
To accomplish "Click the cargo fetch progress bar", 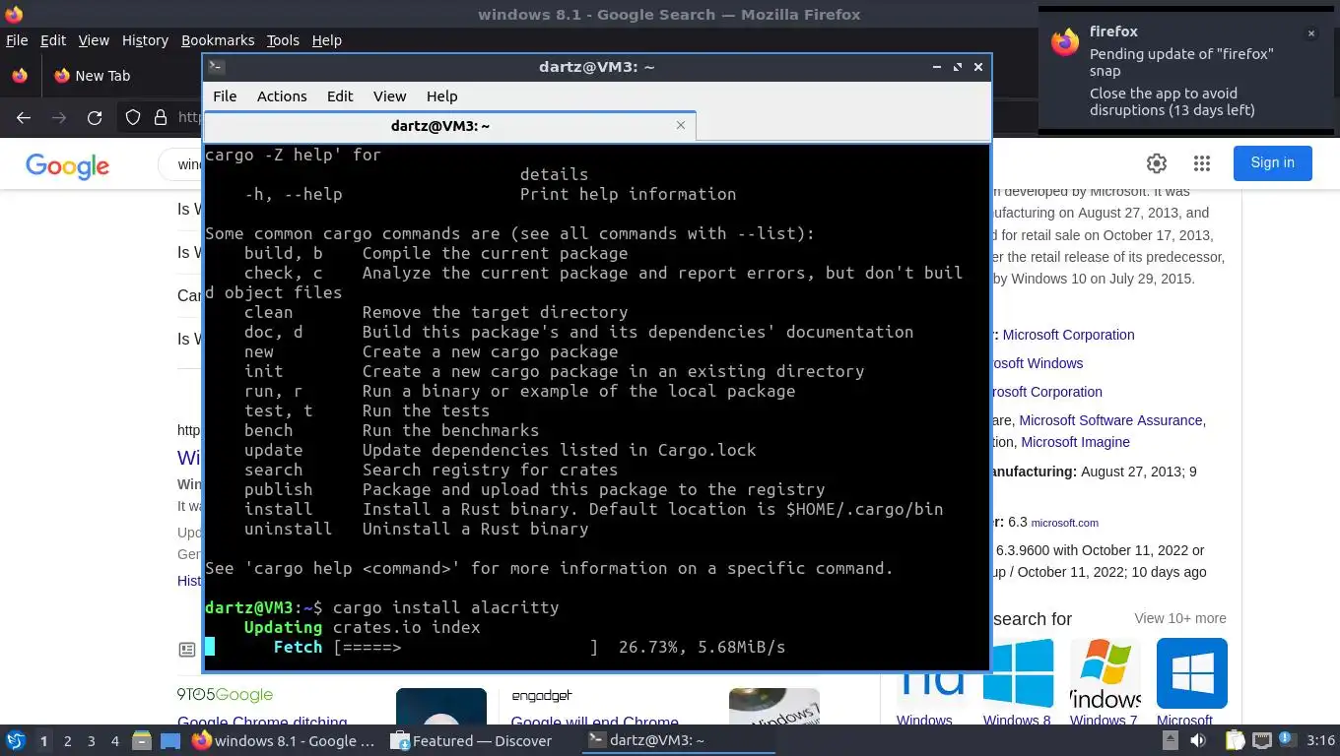I will click(x=466, y=647).
